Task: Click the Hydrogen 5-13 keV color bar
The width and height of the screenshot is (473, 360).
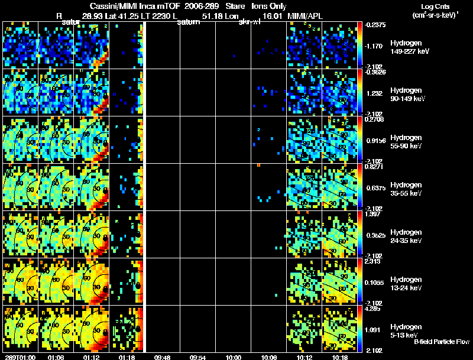Action: tap(359, 329)
